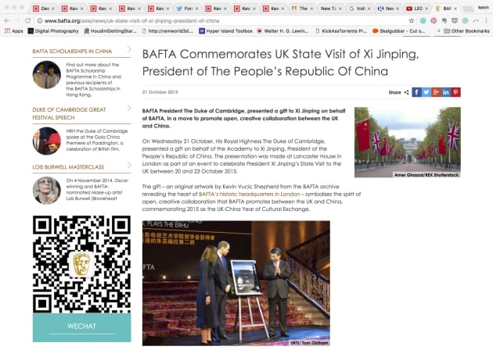Share the article on LinkedIn

pyautogui.click(x=446, y=92)
